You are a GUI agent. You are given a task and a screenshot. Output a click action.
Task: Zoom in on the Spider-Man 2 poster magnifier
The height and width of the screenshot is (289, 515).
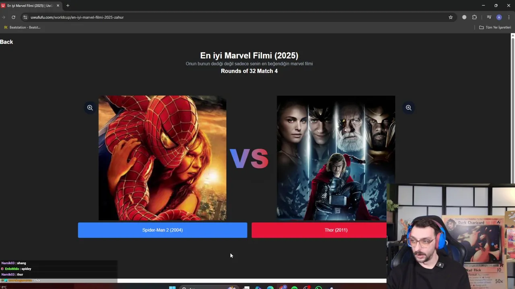point(90,108)
